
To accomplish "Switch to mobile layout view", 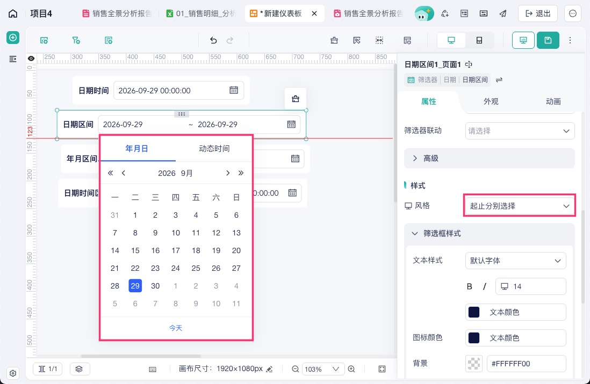I will tap(479, 40).
